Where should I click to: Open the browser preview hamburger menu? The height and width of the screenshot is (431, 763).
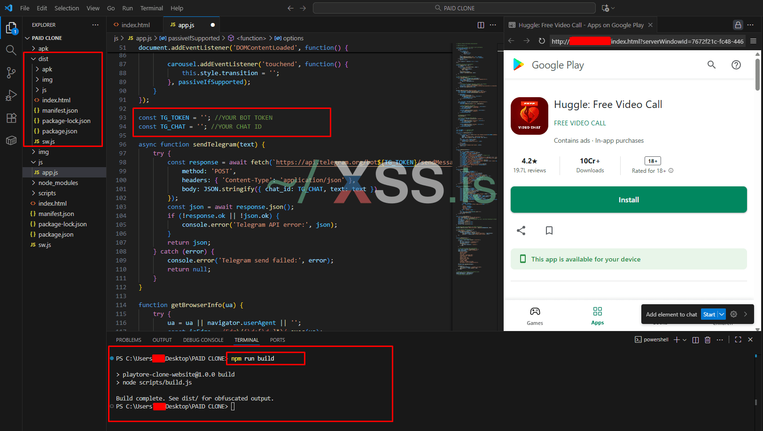click(753, 41)
